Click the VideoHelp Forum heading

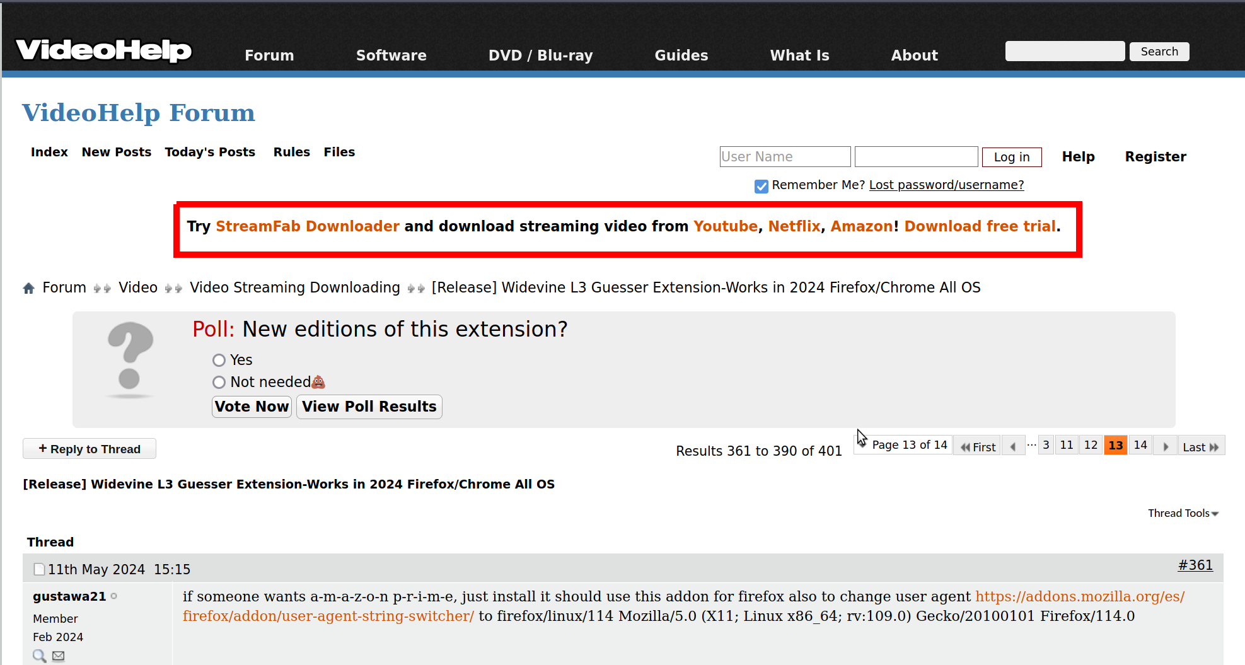pyautogui.click(x=139, y=113)
